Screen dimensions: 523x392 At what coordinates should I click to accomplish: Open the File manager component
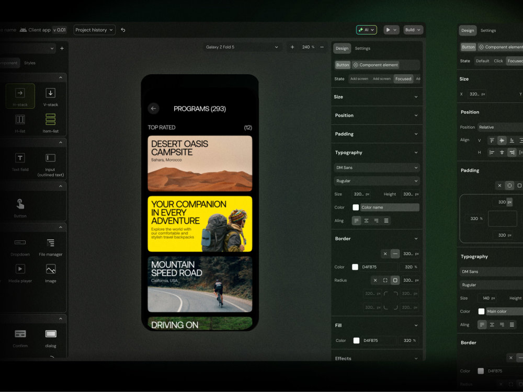[x=50, y=247]
